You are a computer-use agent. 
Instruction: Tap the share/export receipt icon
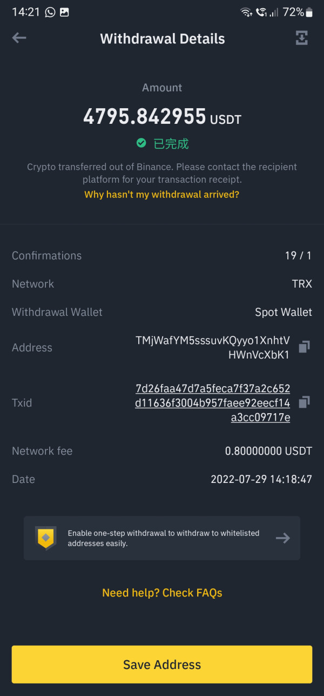(301, 38)
